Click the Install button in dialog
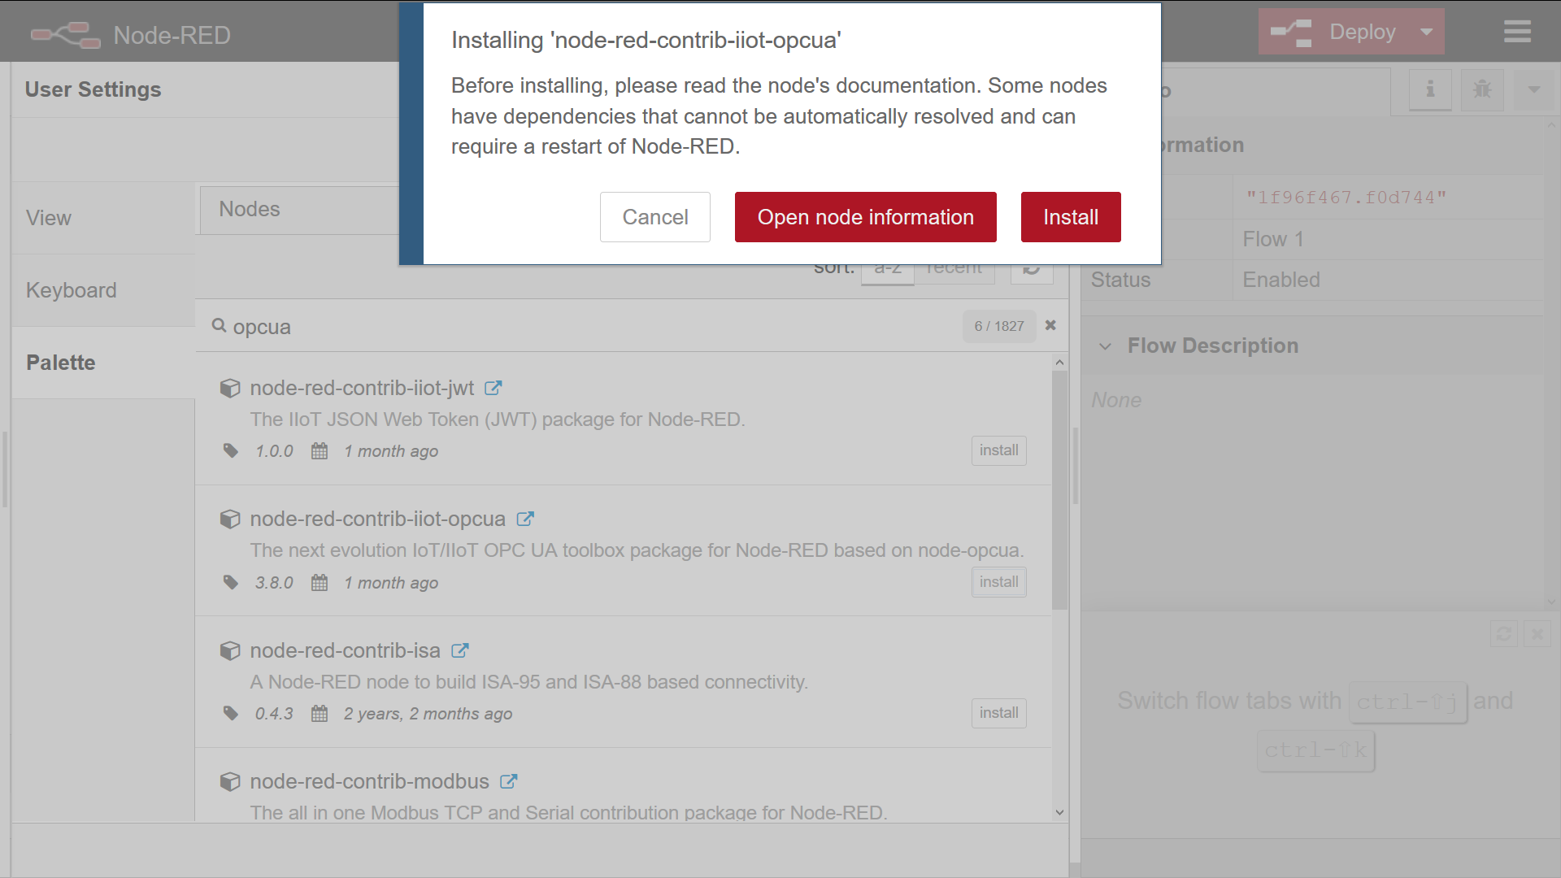 point(1070,216)
